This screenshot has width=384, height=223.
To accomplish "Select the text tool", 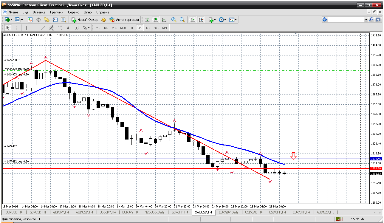I will (x=68, y=28).
